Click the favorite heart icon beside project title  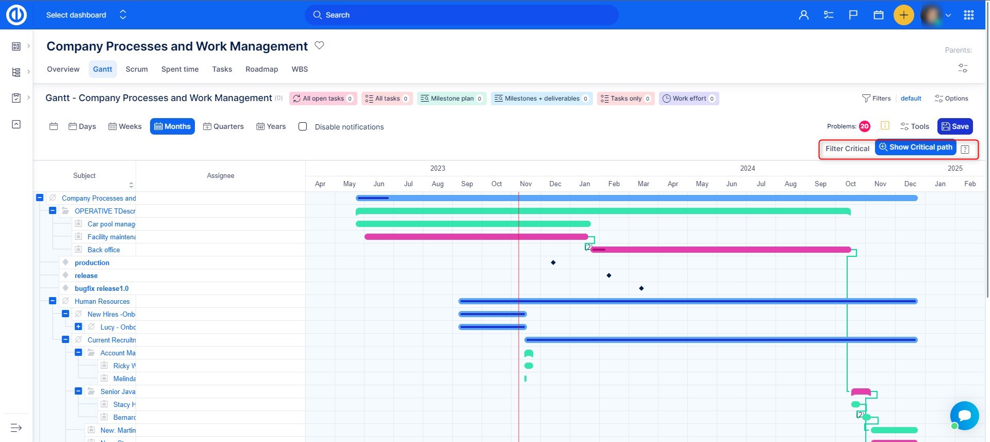click(319, 45)
